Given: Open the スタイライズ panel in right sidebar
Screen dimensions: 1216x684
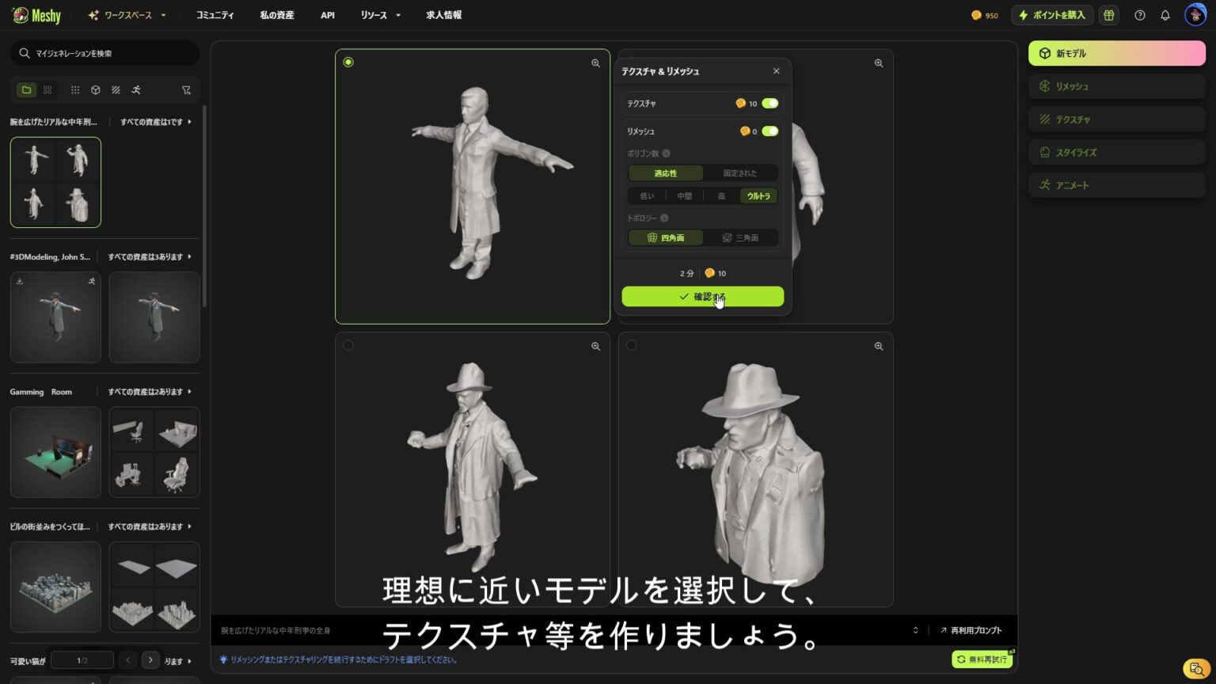Looking at the screenshot, I should (1115, 152).
